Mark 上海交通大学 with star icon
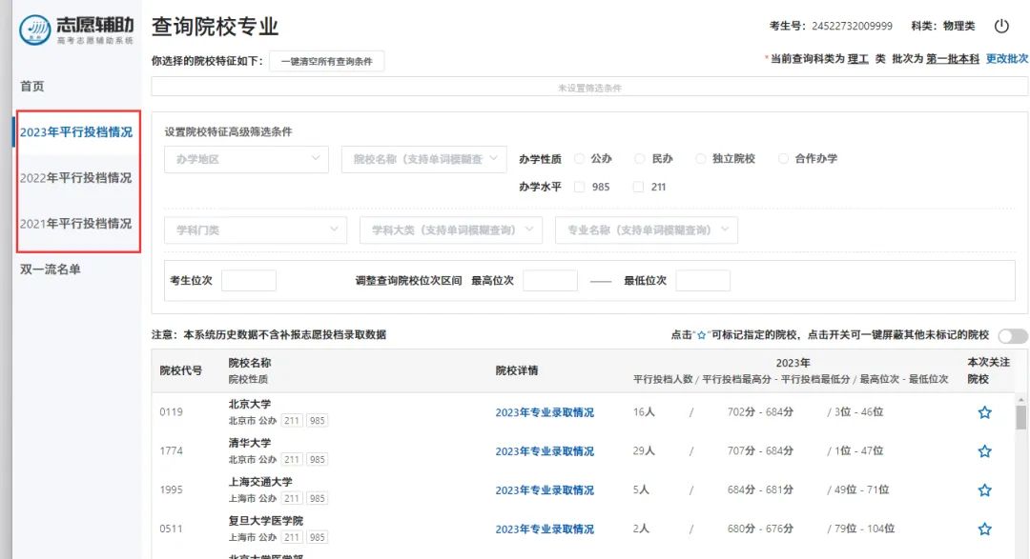This screenshot has height=559, width=1030. click(x=985, y=490)
